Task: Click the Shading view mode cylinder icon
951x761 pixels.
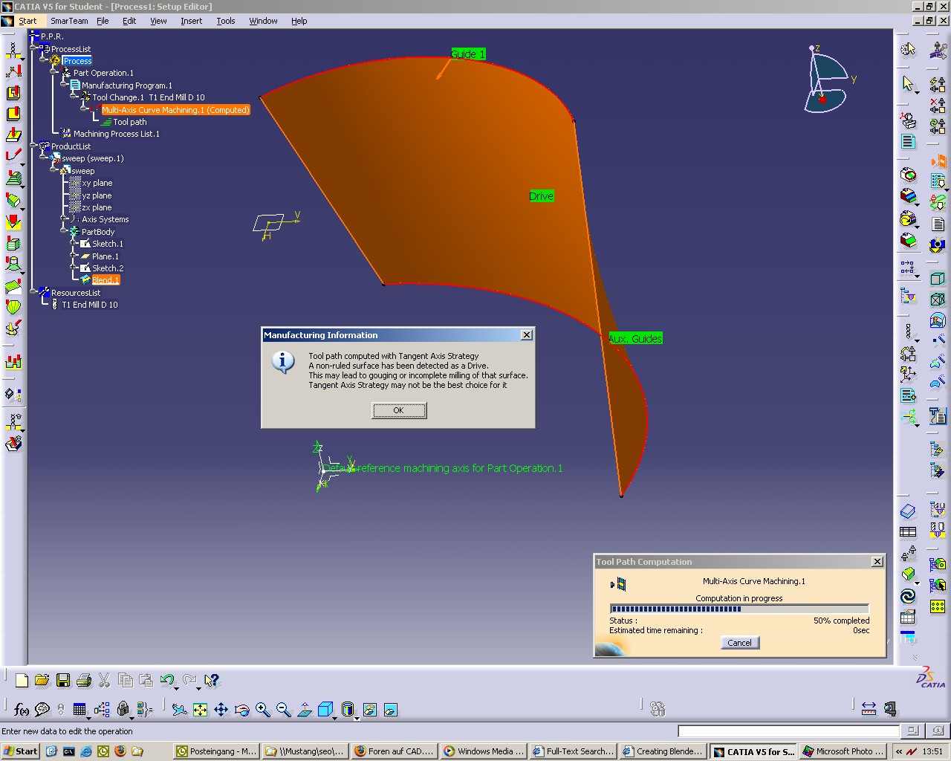Action: [348, 710]
